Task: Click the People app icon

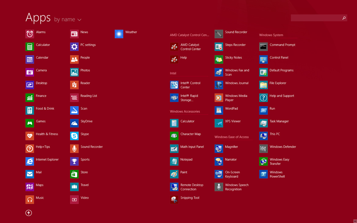Action: click(74, 59)
